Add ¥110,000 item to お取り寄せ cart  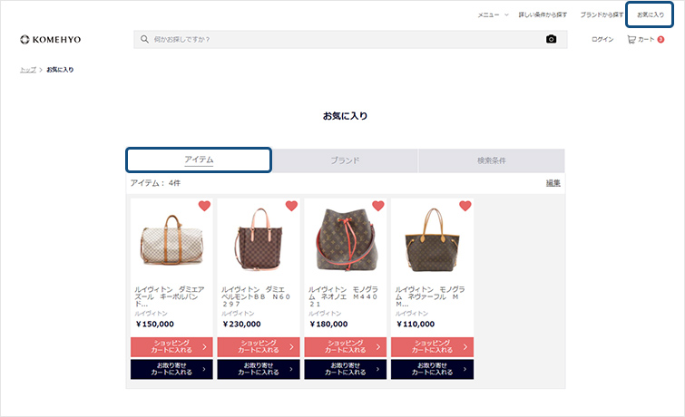pyautogui.click(x=432, y=369)
